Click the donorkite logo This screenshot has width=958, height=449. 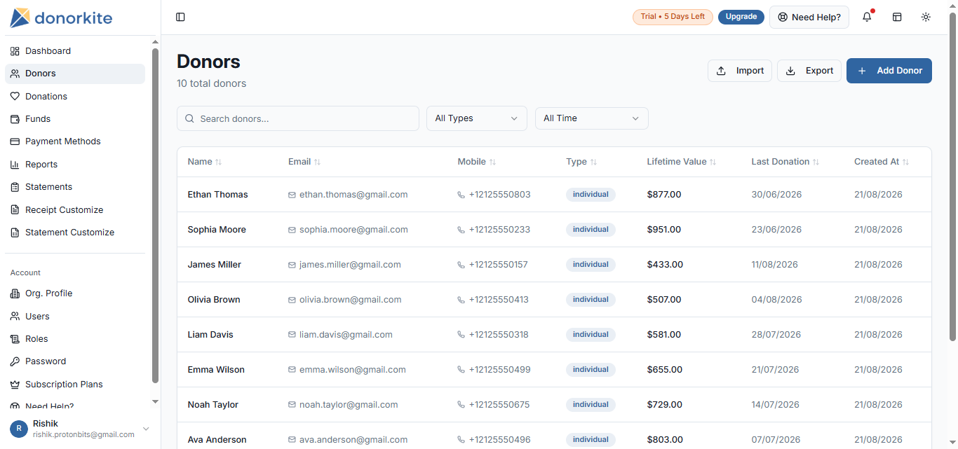pos(61,18)
